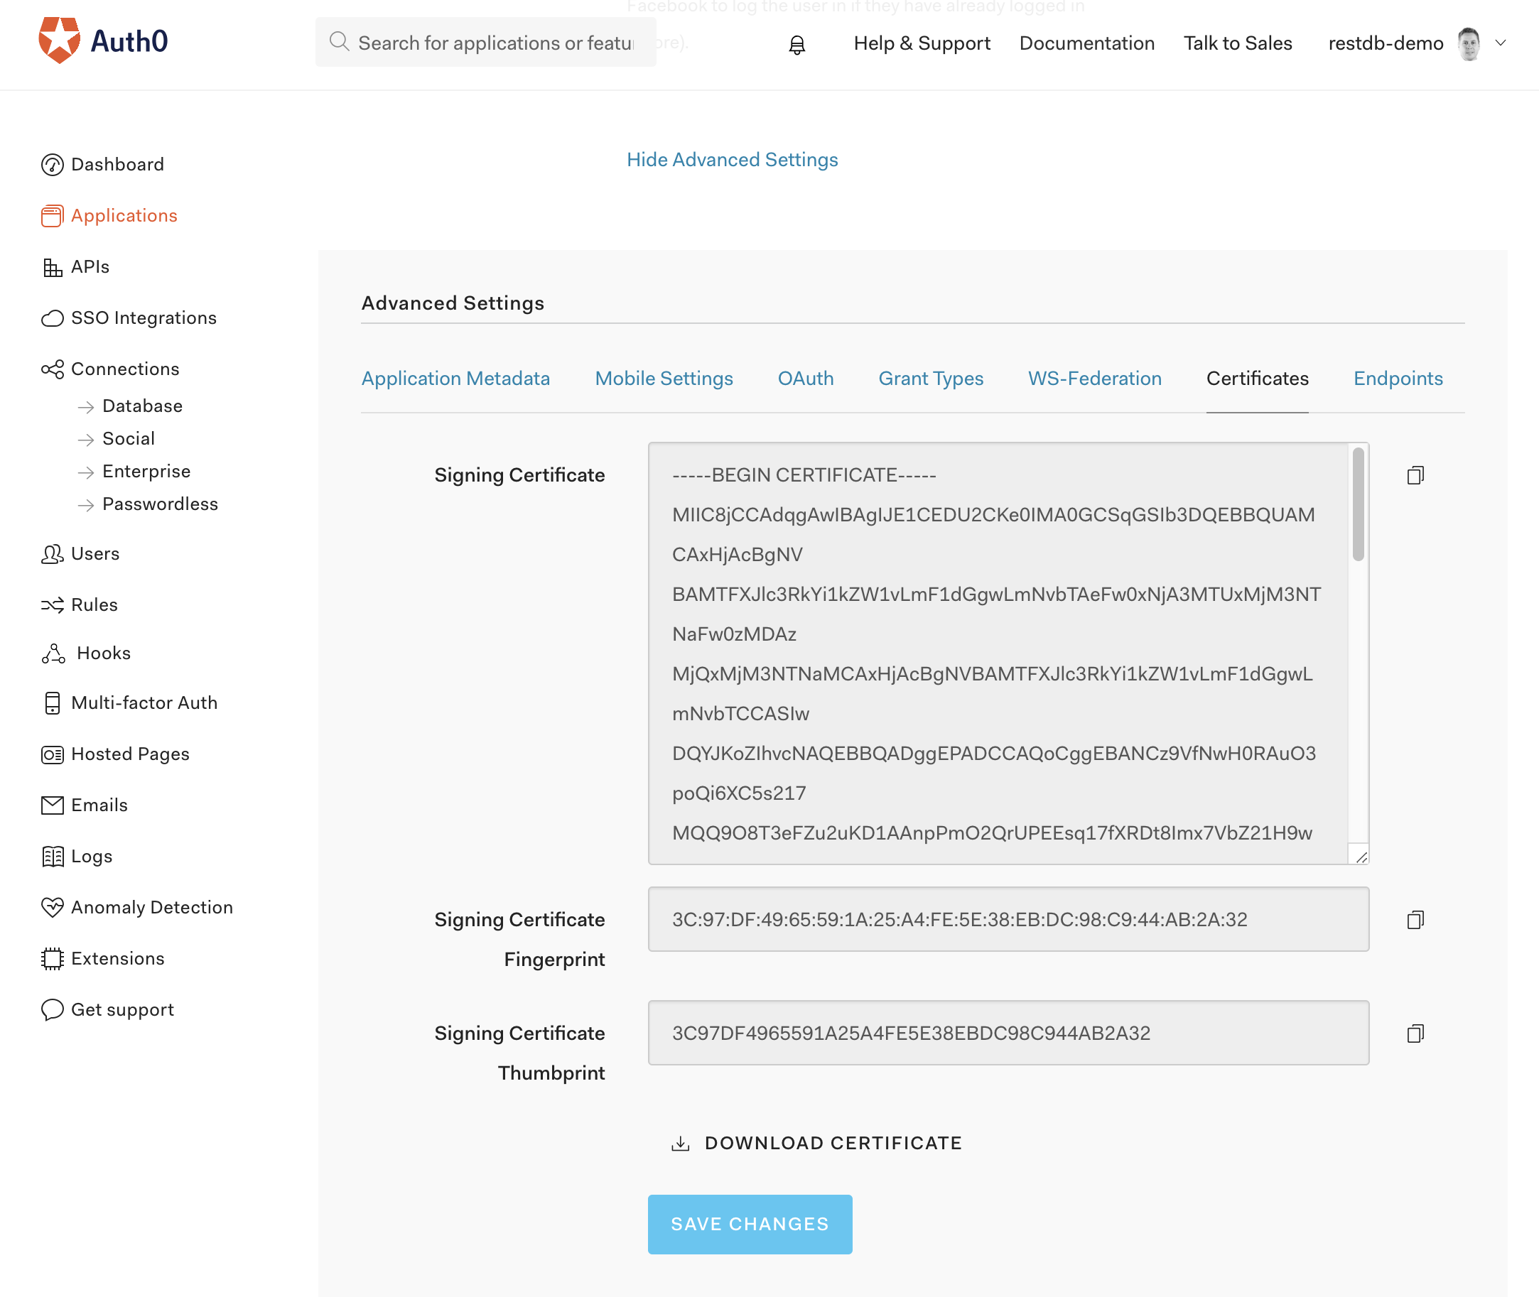
Task: Click the Fingerprint value field
Action: coord(1008,920)
